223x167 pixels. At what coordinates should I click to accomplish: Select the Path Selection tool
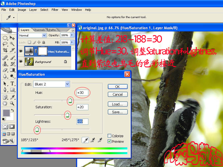coord(5,84)
